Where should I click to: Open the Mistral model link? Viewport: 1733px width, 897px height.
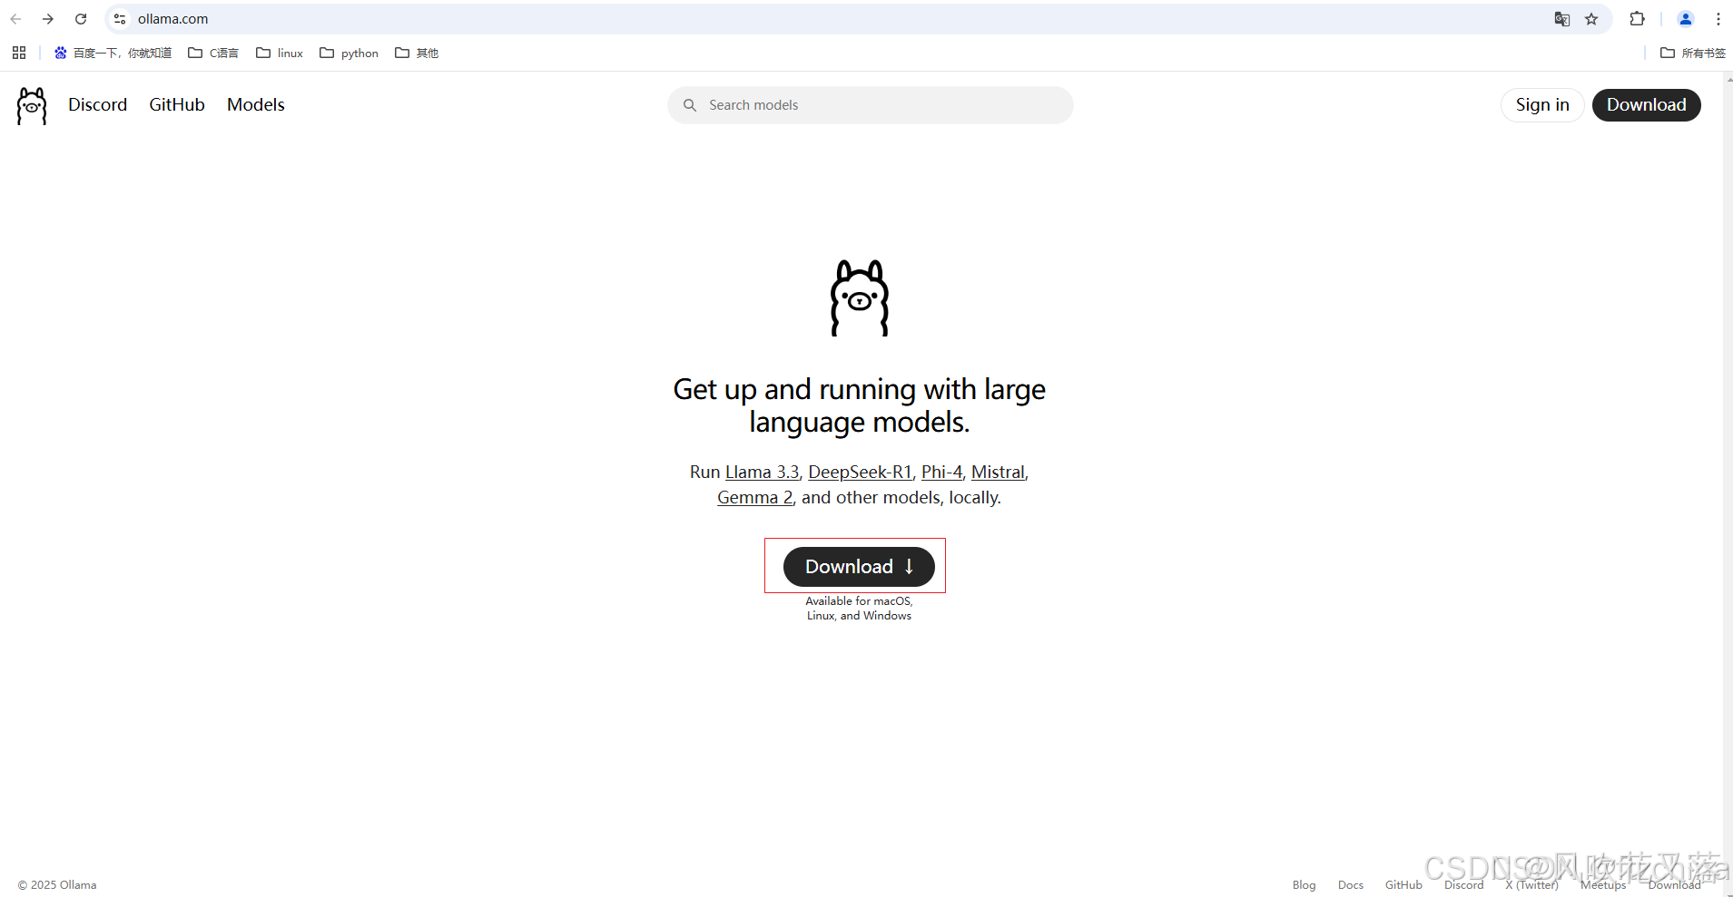coord(998,472)
